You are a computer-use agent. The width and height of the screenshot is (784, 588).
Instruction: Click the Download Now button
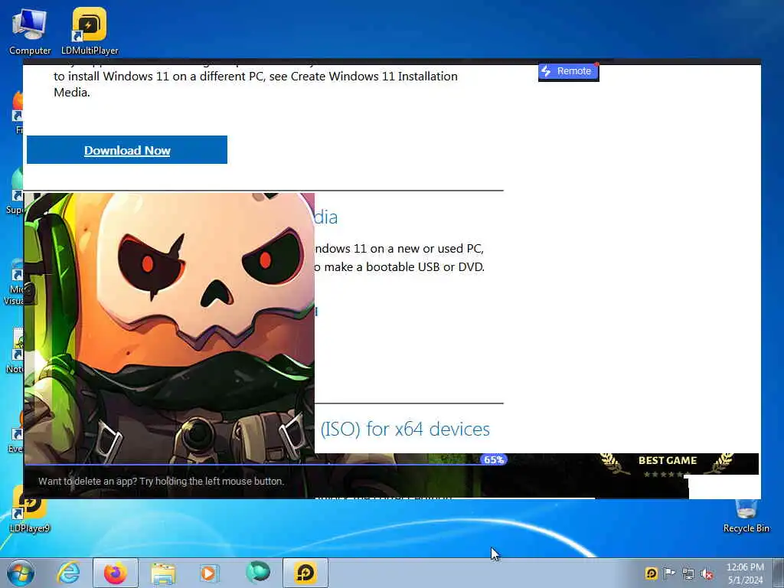[x=127, y=149]
